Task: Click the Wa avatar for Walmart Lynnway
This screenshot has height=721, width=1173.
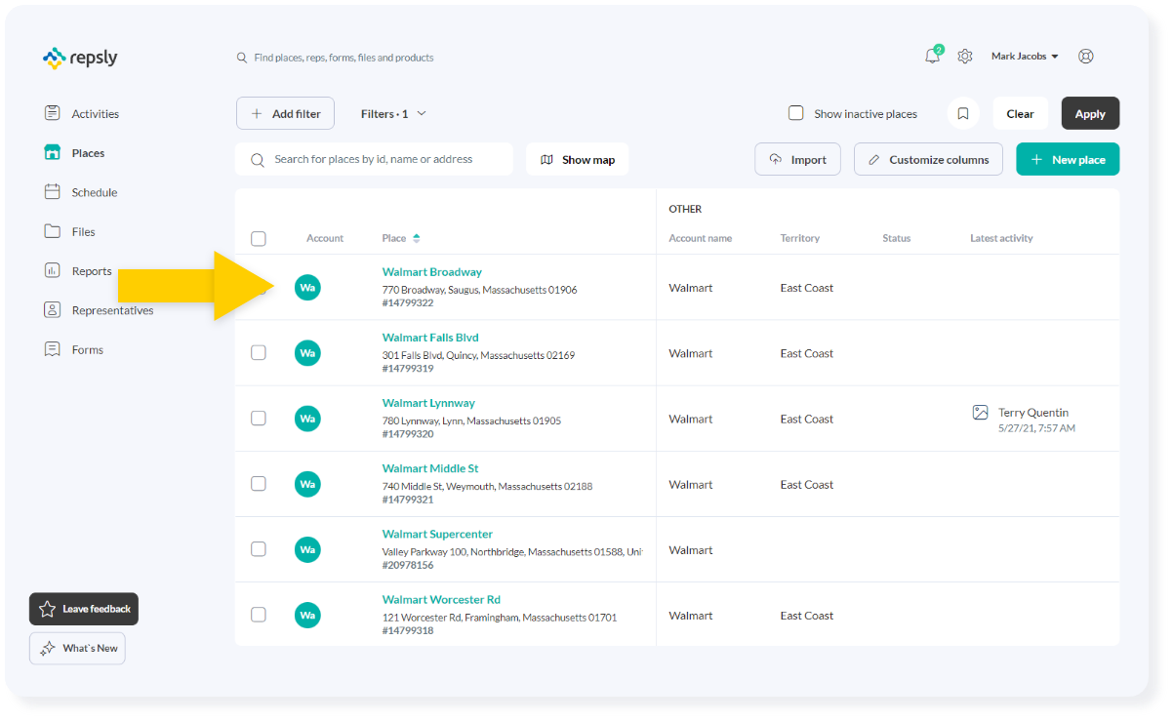Action: pyautogui.click(x=307, y=418)
